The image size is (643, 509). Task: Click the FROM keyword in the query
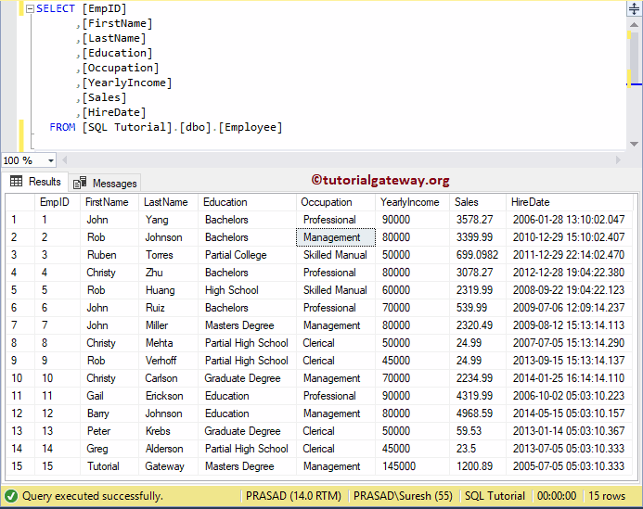[x=62, y=127]
